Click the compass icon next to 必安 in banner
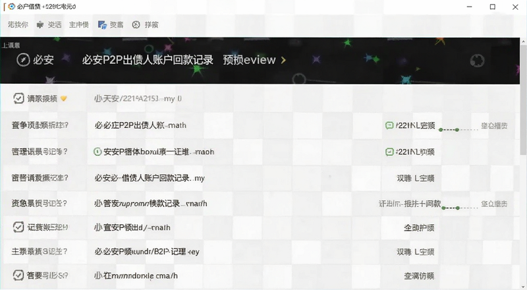 point(23,60)
